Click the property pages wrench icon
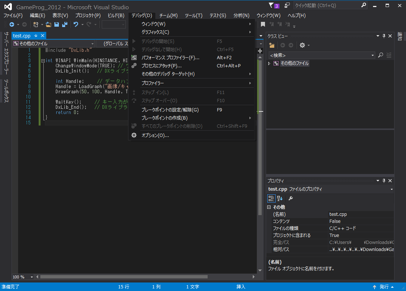The height and width of the screenshot is (291, 406). point(291,198)
